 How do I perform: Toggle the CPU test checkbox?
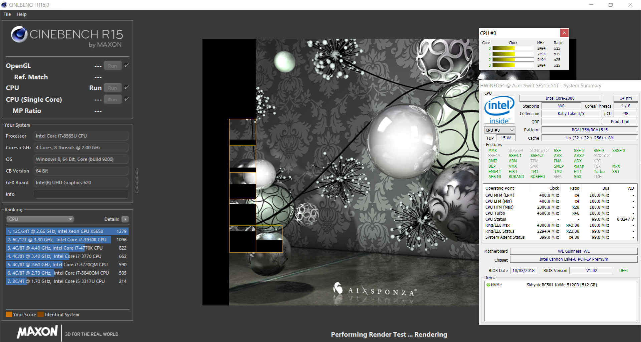pyautogui.click(x=127, y=87)
